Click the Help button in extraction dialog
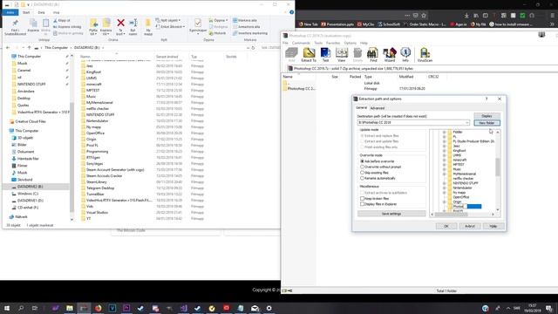This screenshot has height=314, width=558. coord(493,226)
